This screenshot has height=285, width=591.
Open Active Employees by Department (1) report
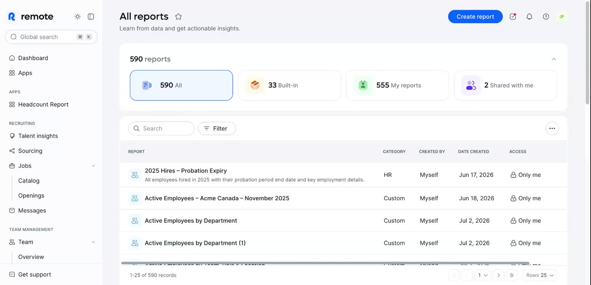tap(195, 243)
